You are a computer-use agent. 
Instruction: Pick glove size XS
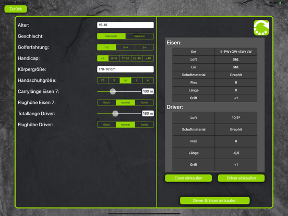[x=103, y=80]
